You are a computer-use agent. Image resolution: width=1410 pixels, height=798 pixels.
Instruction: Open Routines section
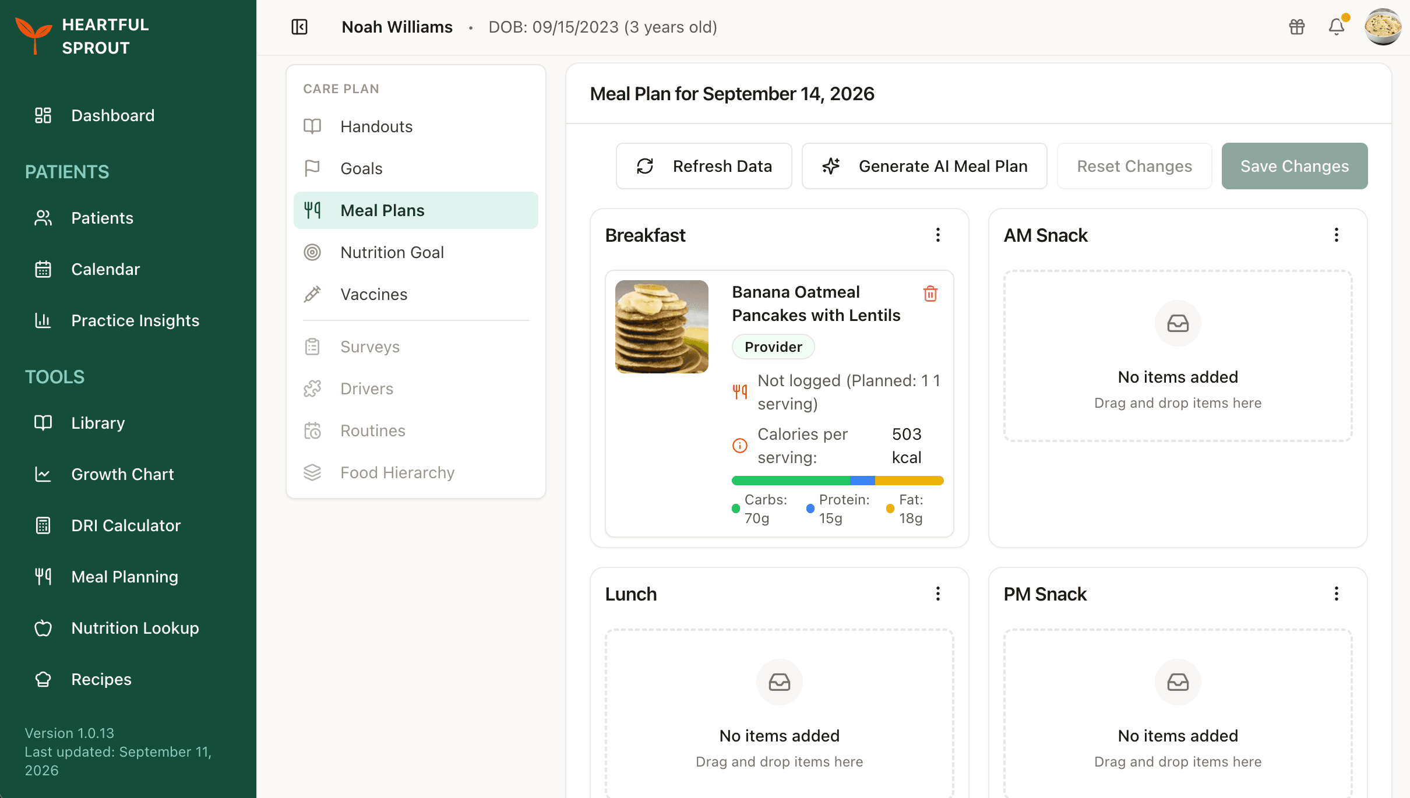[x=416, y=430]
